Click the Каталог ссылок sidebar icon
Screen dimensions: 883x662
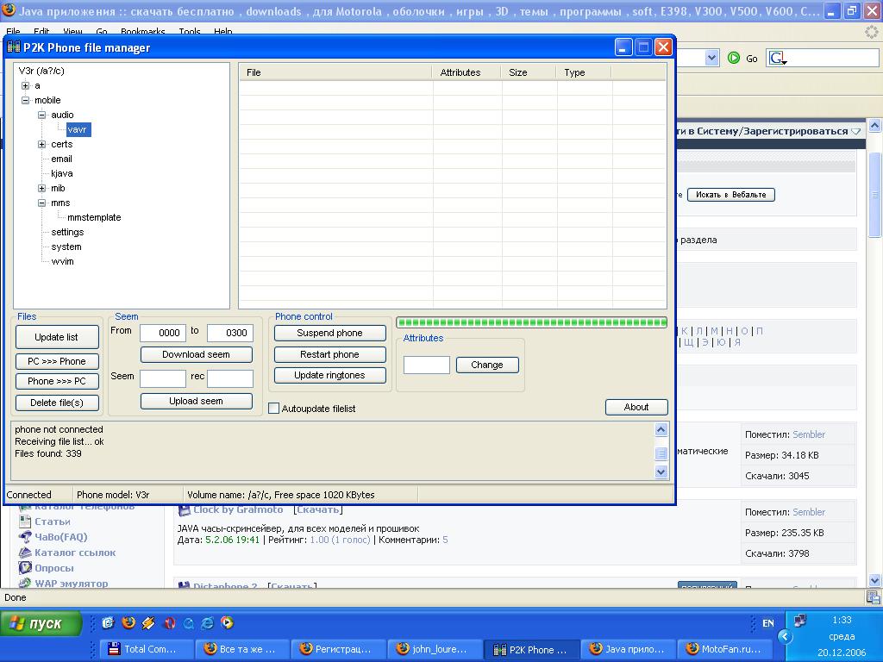tap(25, 553)
